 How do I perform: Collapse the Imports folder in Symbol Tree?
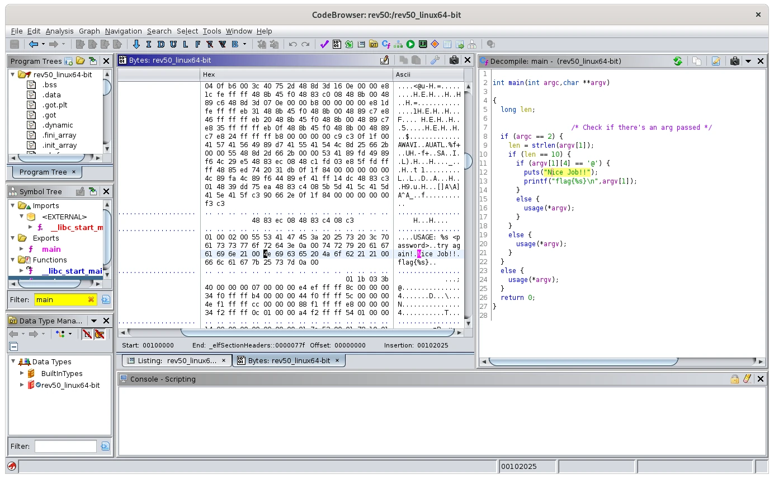(x=12, y=206)
